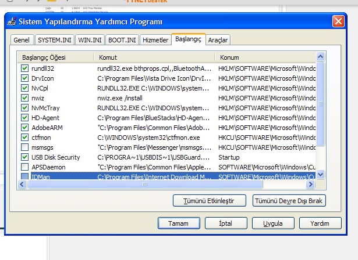This screenshot has width=358, height=260.
Task: Open the Araçlar tab
Action: click(218, 40)
